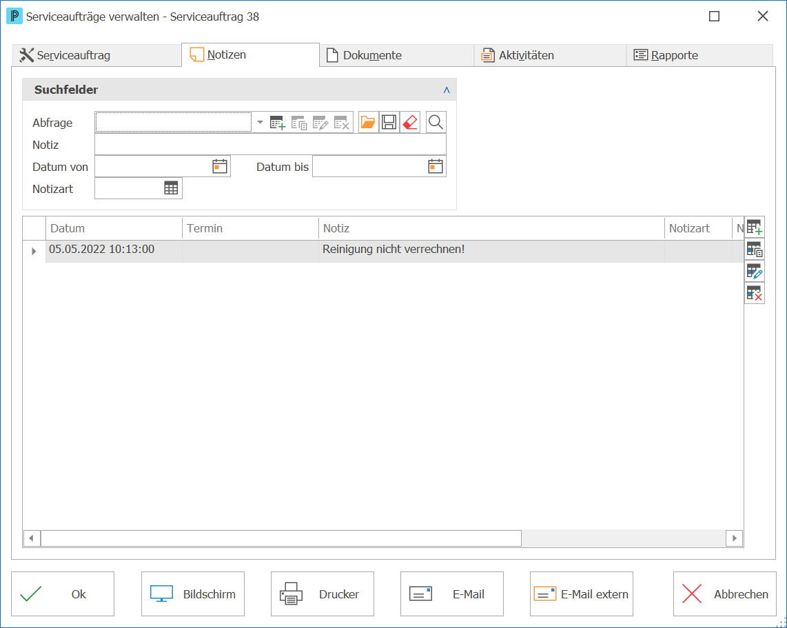787x628 pixels.
Task: Select the note 'Reinigung nicht verrechnen!'
Action: tap(393, 249)
